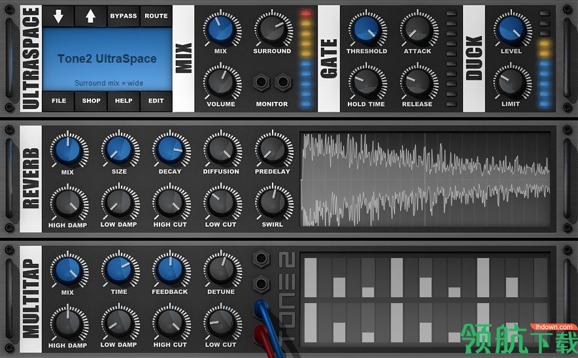Click the duck LEVEL knob
The image size is (578, 358).
tap(511, 29)
